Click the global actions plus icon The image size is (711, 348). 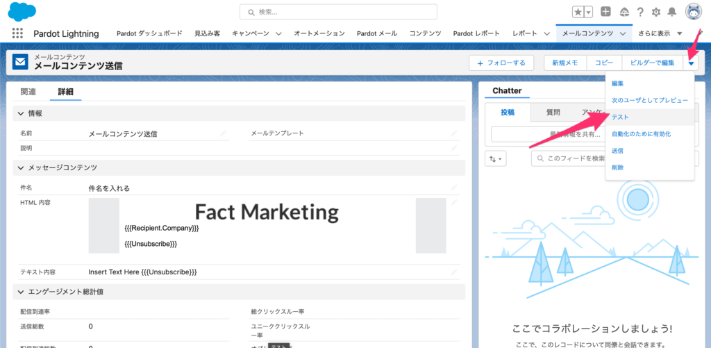[x=605, y=12]
